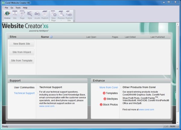Sort sites by Last Published column

[157, 37]
